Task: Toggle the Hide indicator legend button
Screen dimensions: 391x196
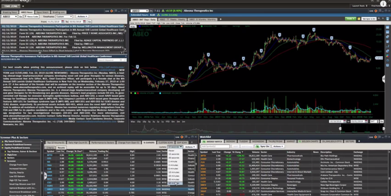Action: (x=133, y=26)
